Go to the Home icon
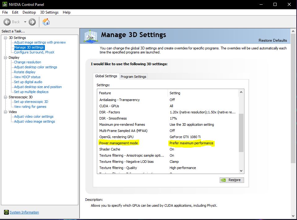 coord(46,22)
